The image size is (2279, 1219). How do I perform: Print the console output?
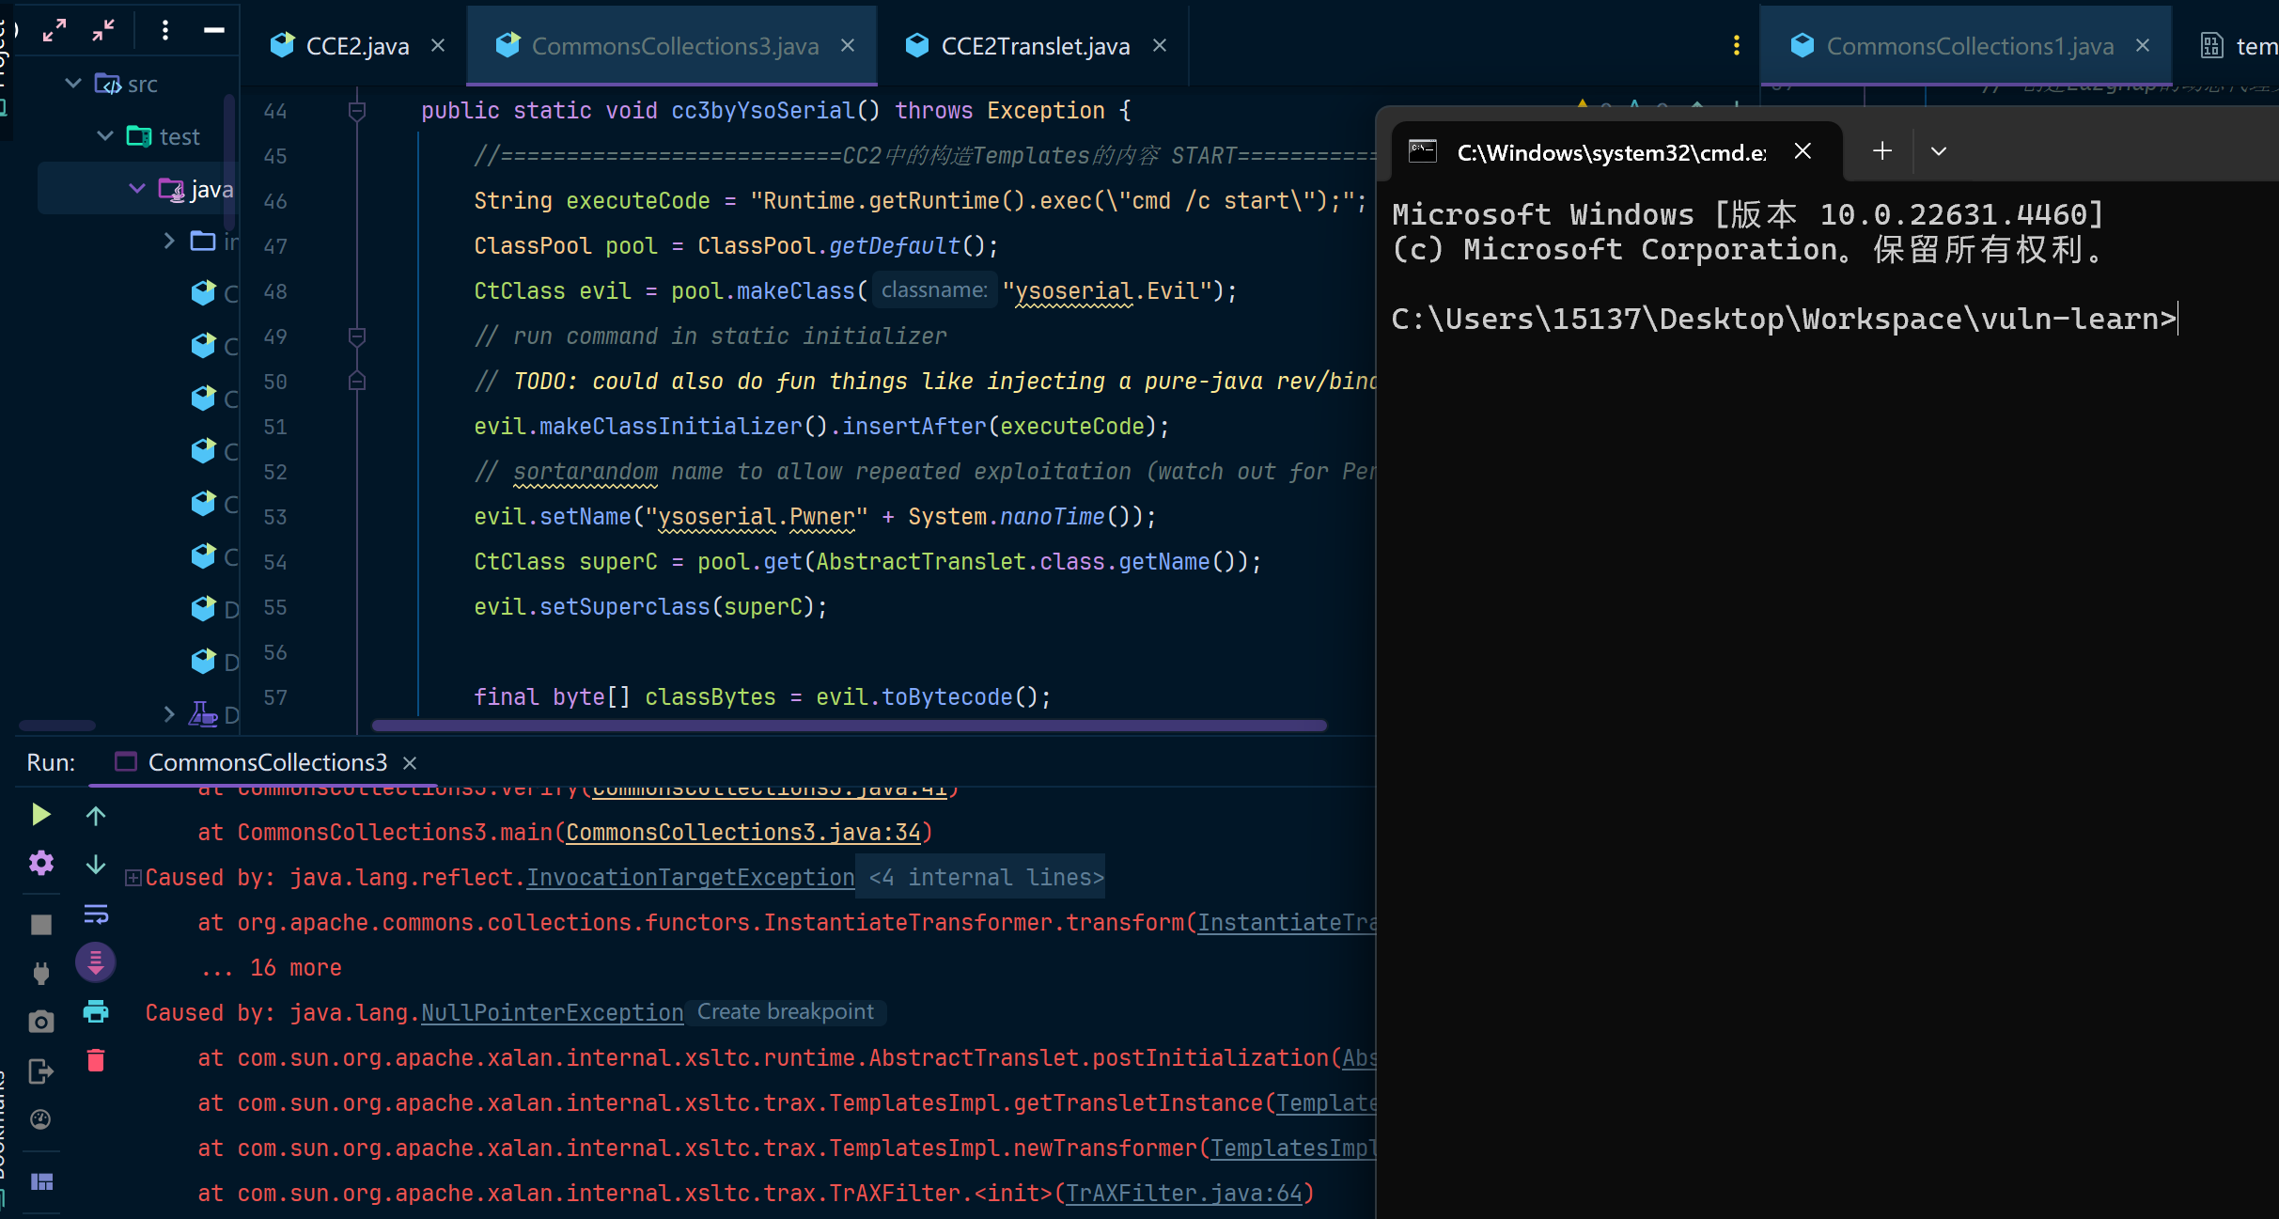coord(96,1011)
